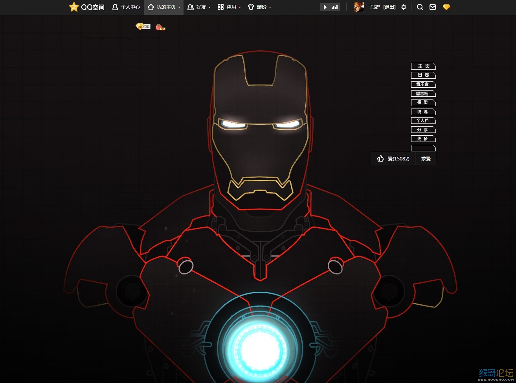Screen dimensions: 516x383
Task: Open the 子成° username link
Action: (374, 7)
